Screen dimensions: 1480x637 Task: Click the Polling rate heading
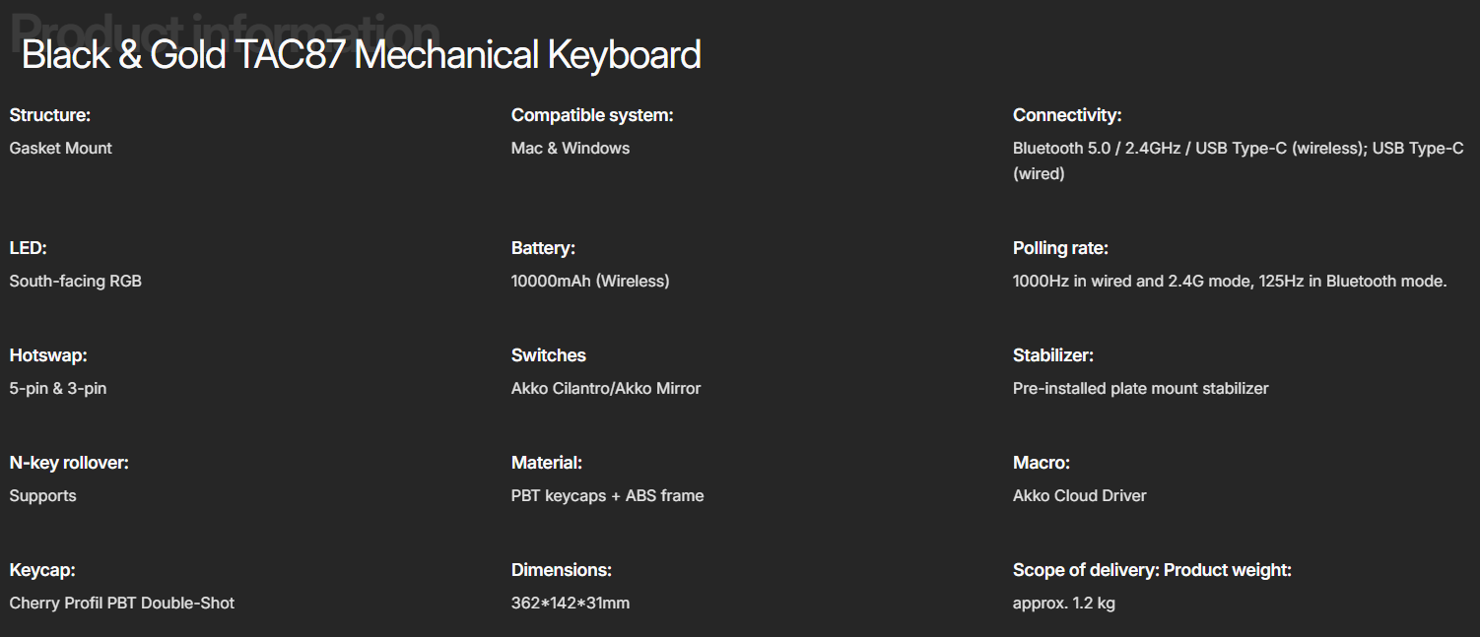click(1060, 248)
